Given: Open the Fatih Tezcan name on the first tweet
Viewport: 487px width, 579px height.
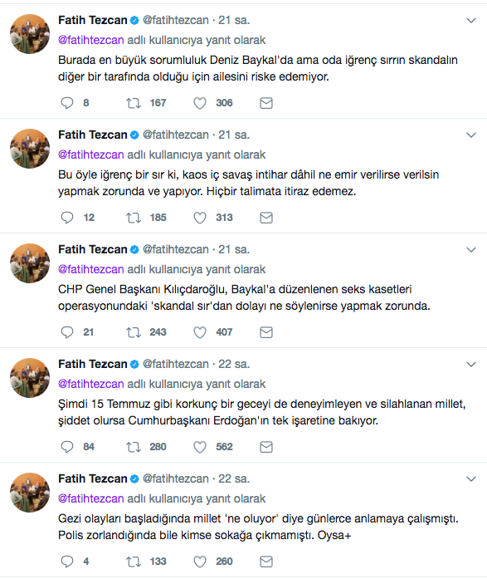Looking at the screenshot, I should coord(93,20).
